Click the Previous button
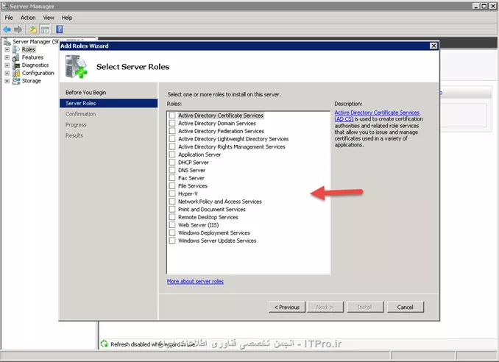This screenshot has height=362, width=499. (287, 307)
